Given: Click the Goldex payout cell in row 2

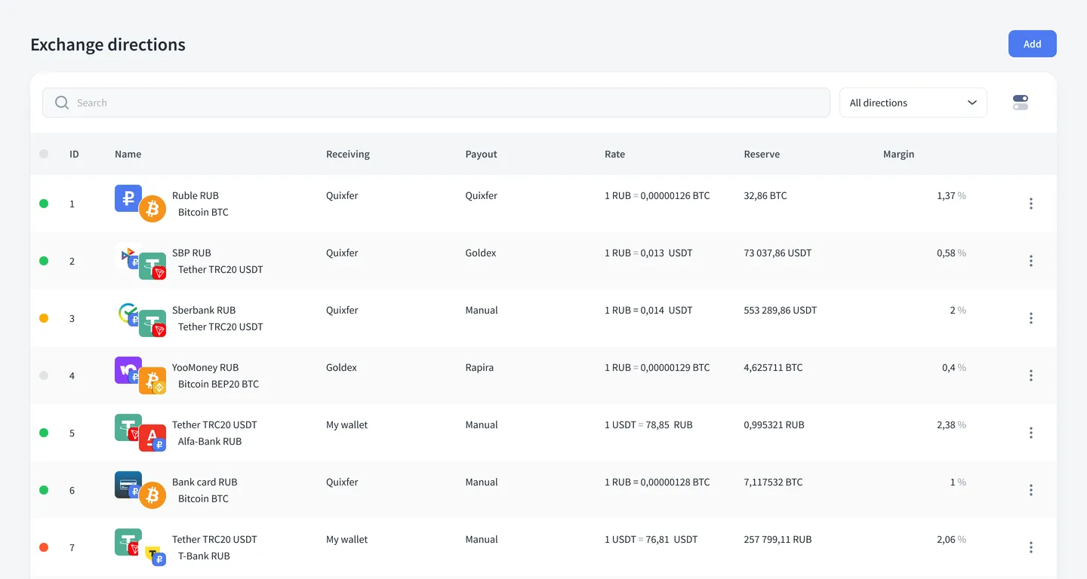Looking at the screenshot, I should [481, 253].
